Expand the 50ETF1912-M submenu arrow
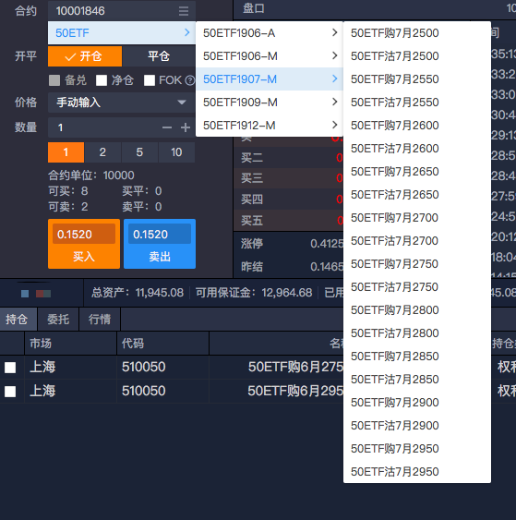The width and height of the screenshot is (516, 520). click(335, 125)
